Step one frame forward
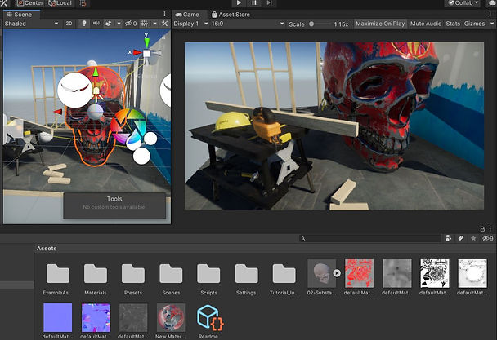Image resolution: width=497 pixels, height=340 pixels. click(x=269, y=3)
